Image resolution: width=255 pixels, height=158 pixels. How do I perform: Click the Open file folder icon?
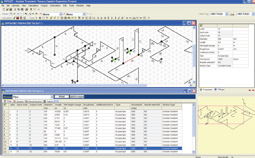click(x=7, y=10)
